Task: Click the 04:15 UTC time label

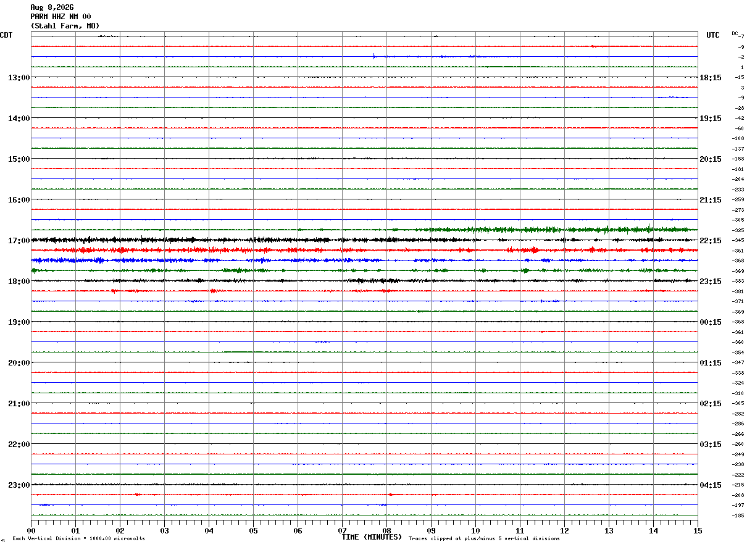Action: (711, 485)
